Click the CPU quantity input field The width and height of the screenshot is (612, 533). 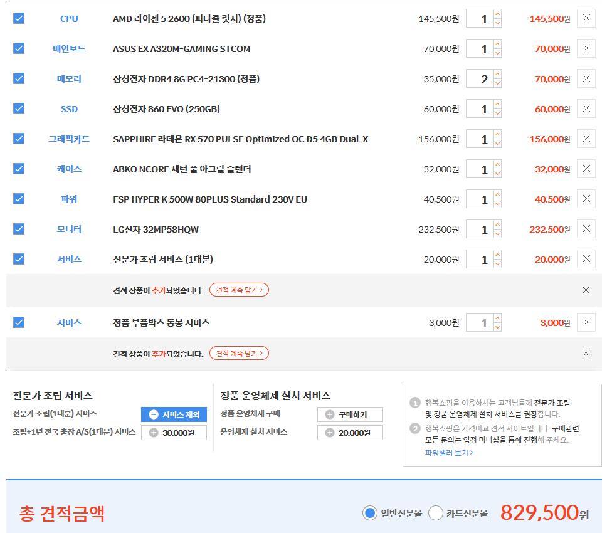[480, 18]
